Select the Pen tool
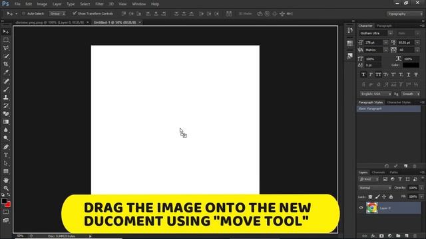The image size is (426, 239). coord(6,147)
